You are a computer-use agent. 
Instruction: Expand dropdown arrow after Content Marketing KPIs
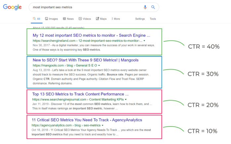click(126, 100)
